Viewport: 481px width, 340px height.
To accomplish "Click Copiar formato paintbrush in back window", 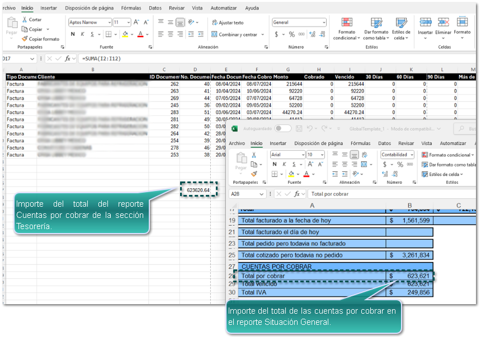I will pyautogui.click(x=25, y=39).
